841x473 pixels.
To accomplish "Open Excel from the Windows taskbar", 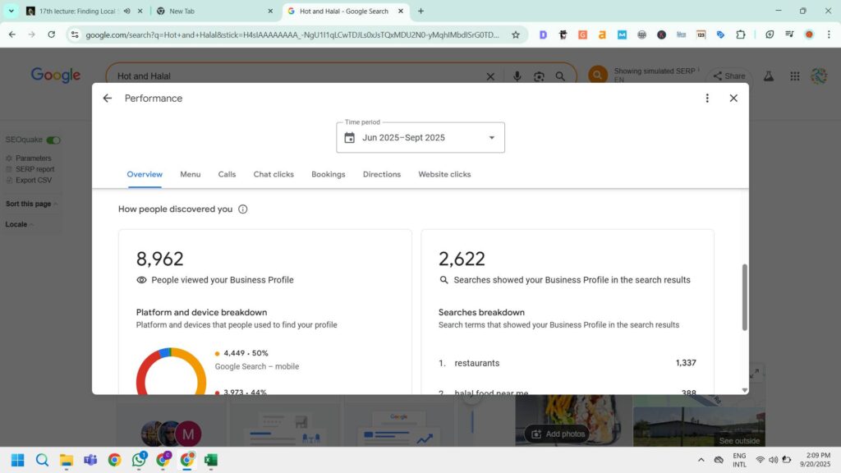I will coord(211,460).
